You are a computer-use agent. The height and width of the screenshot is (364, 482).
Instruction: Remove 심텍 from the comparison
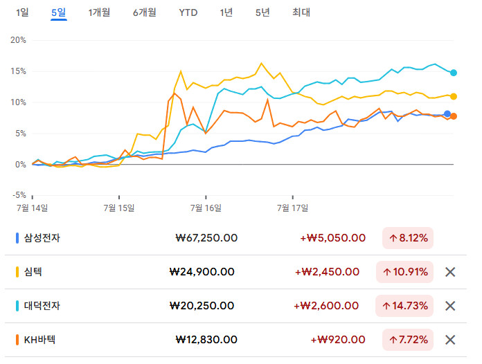[x=450, y=272]
